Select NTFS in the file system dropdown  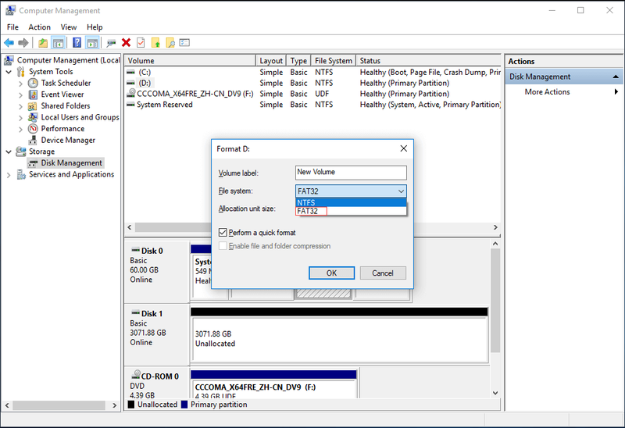(x=351, y=202)
